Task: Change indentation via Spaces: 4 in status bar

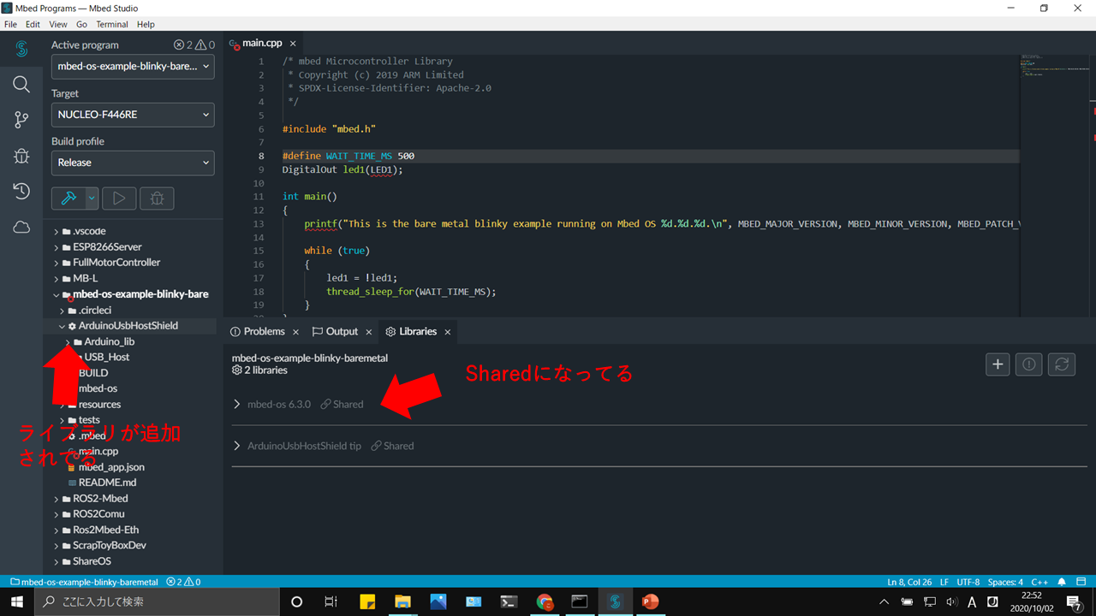Action: tap(1004, 582)
